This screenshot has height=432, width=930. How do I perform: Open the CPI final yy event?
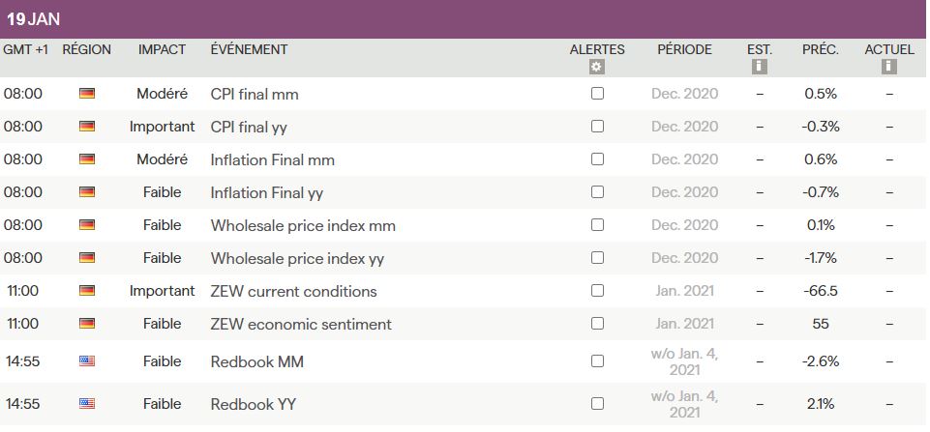point(249,127)
